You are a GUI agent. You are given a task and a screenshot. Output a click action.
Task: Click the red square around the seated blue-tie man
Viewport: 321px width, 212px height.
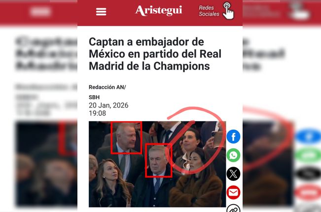coord(158,160)
